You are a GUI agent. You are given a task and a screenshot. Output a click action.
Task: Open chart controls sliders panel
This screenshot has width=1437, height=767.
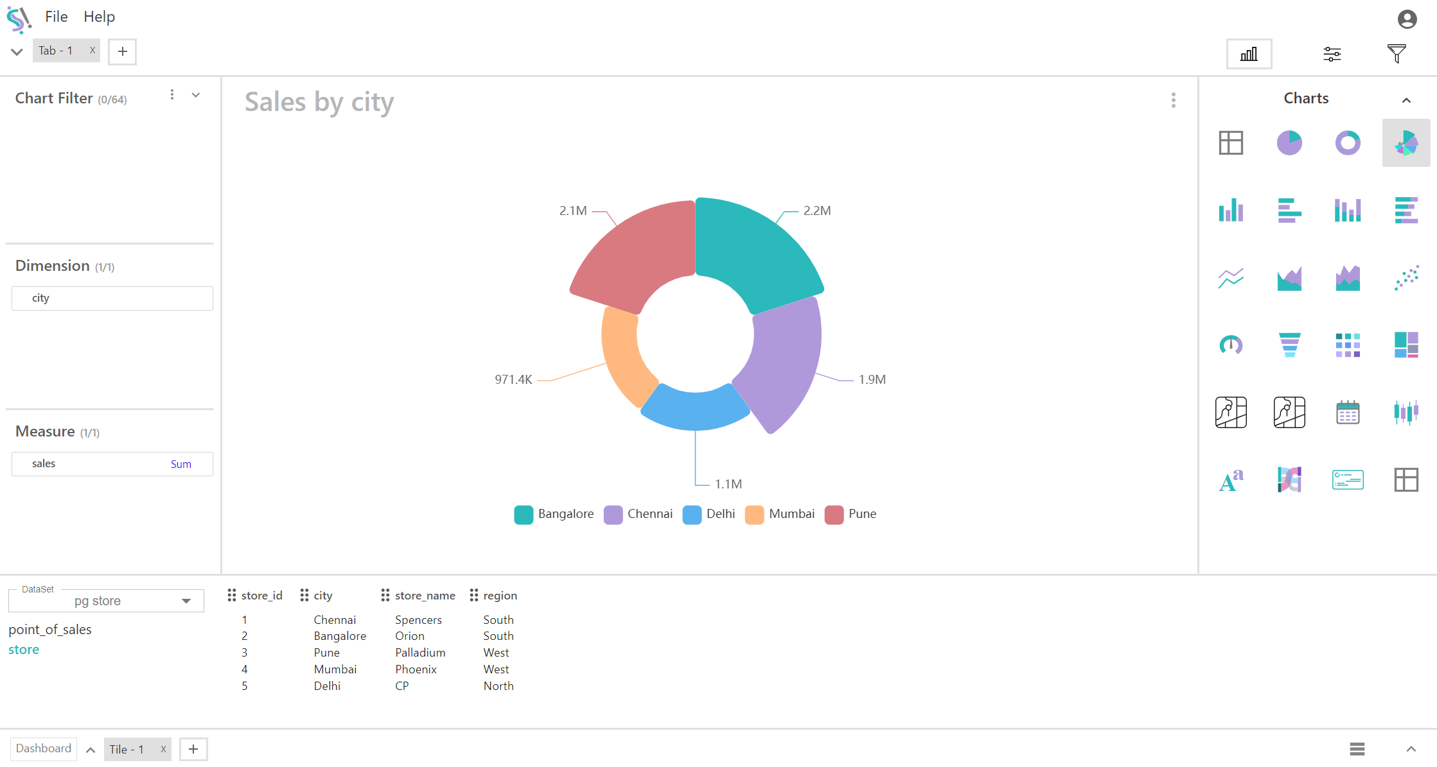(x=1332, y=54)
